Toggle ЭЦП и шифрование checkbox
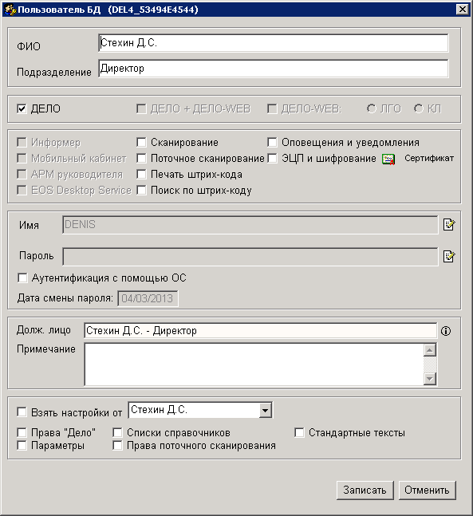473x516 pixels. click(x=272, y=158)
